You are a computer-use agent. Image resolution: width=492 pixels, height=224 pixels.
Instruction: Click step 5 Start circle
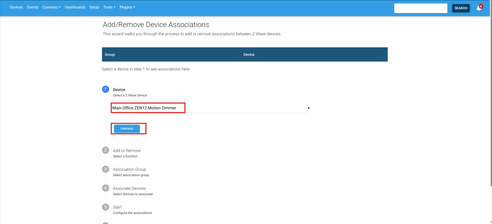coord(106,207)
